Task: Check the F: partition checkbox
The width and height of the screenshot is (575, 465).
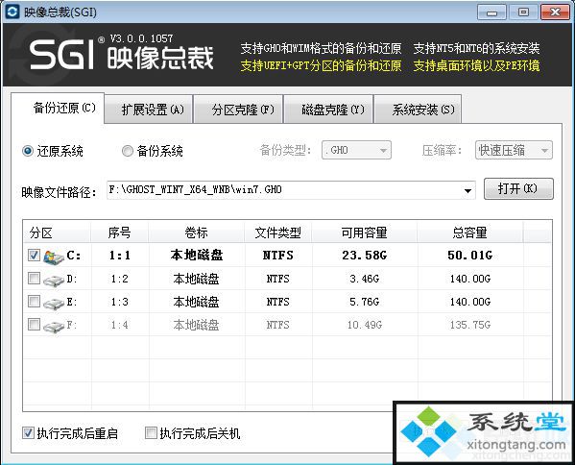Action: pos(35,324)
